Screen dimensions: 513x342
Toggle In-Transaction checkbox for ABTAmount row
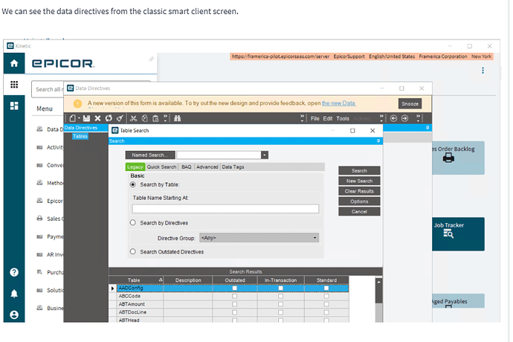pos(280,304)
